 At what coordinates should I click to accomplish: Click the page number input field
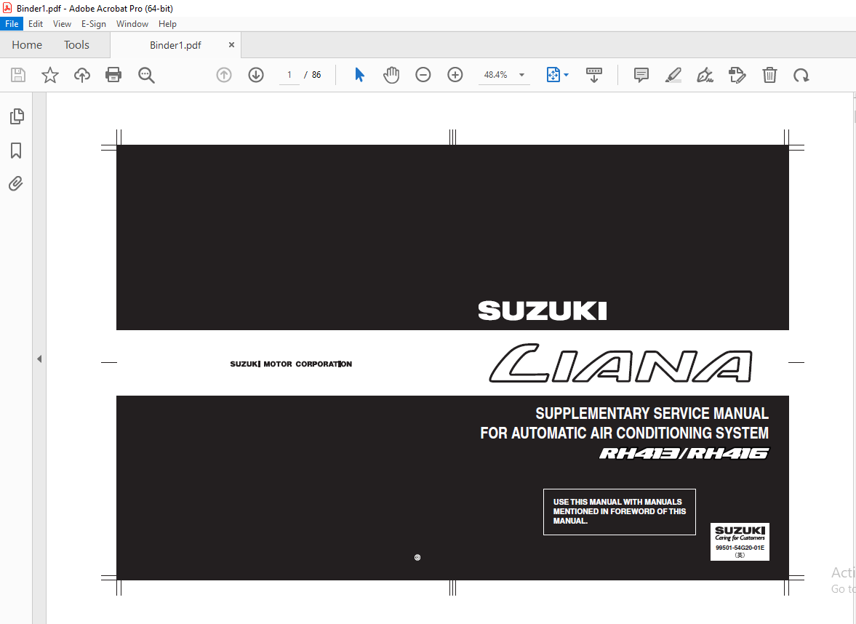pos(289,75)
